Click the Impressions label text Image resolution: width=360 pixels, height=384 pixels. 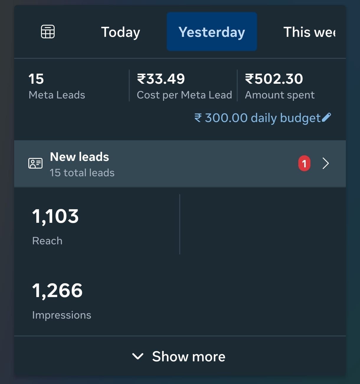click(x=62, y=315)
